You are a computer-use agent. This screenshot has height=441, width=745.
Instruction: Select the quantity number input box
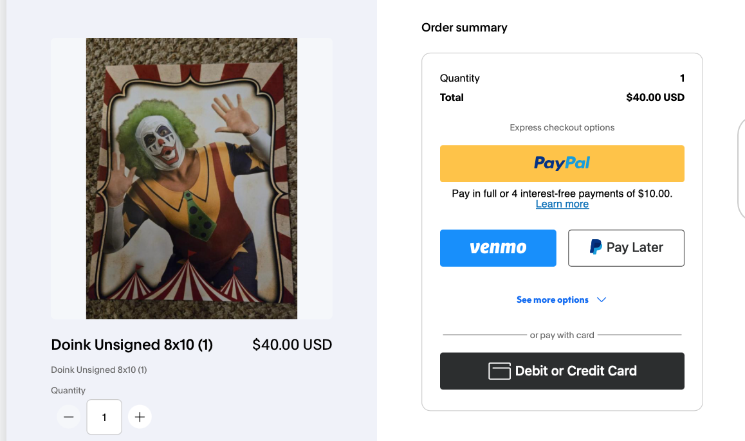(104, 417)
